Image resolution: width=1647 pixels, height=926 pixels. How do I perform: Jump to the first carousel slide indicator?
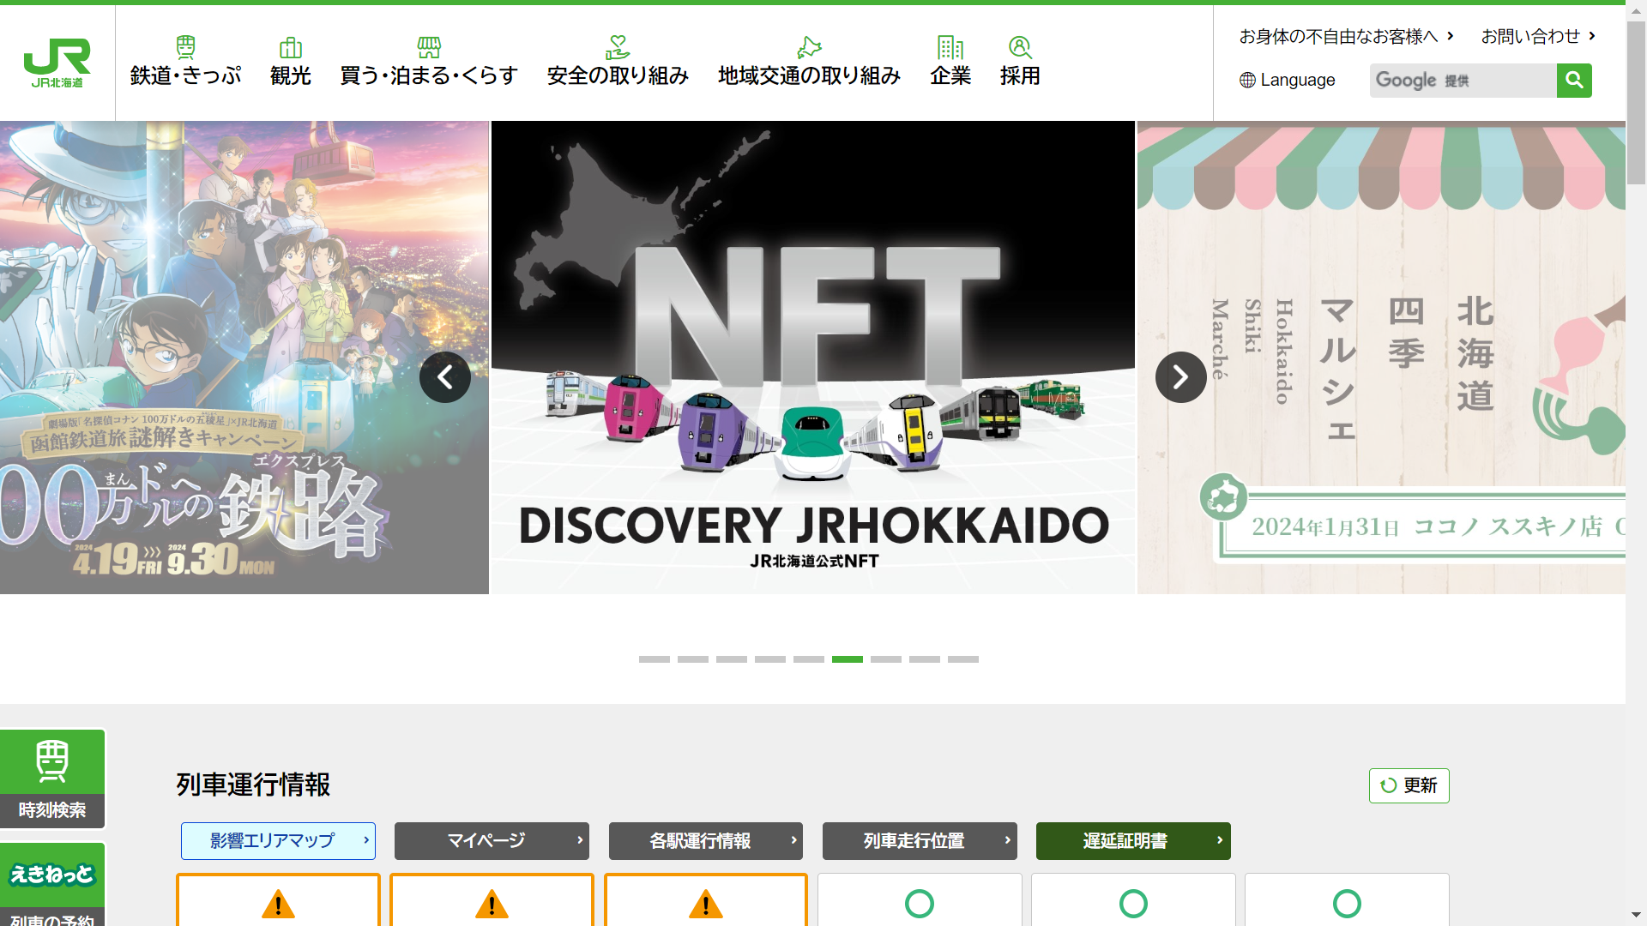click(x=655, y=659)
